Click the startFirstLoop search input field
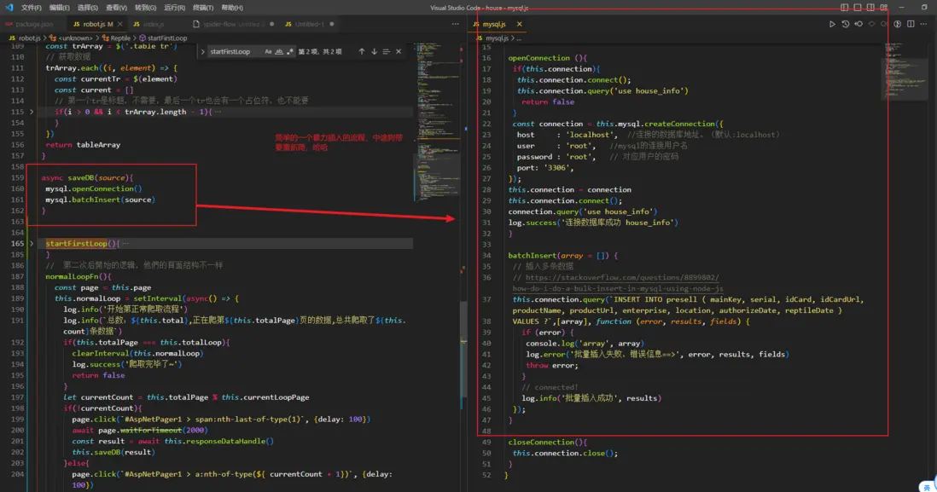The image size is (937, 492). pos(235,51)
